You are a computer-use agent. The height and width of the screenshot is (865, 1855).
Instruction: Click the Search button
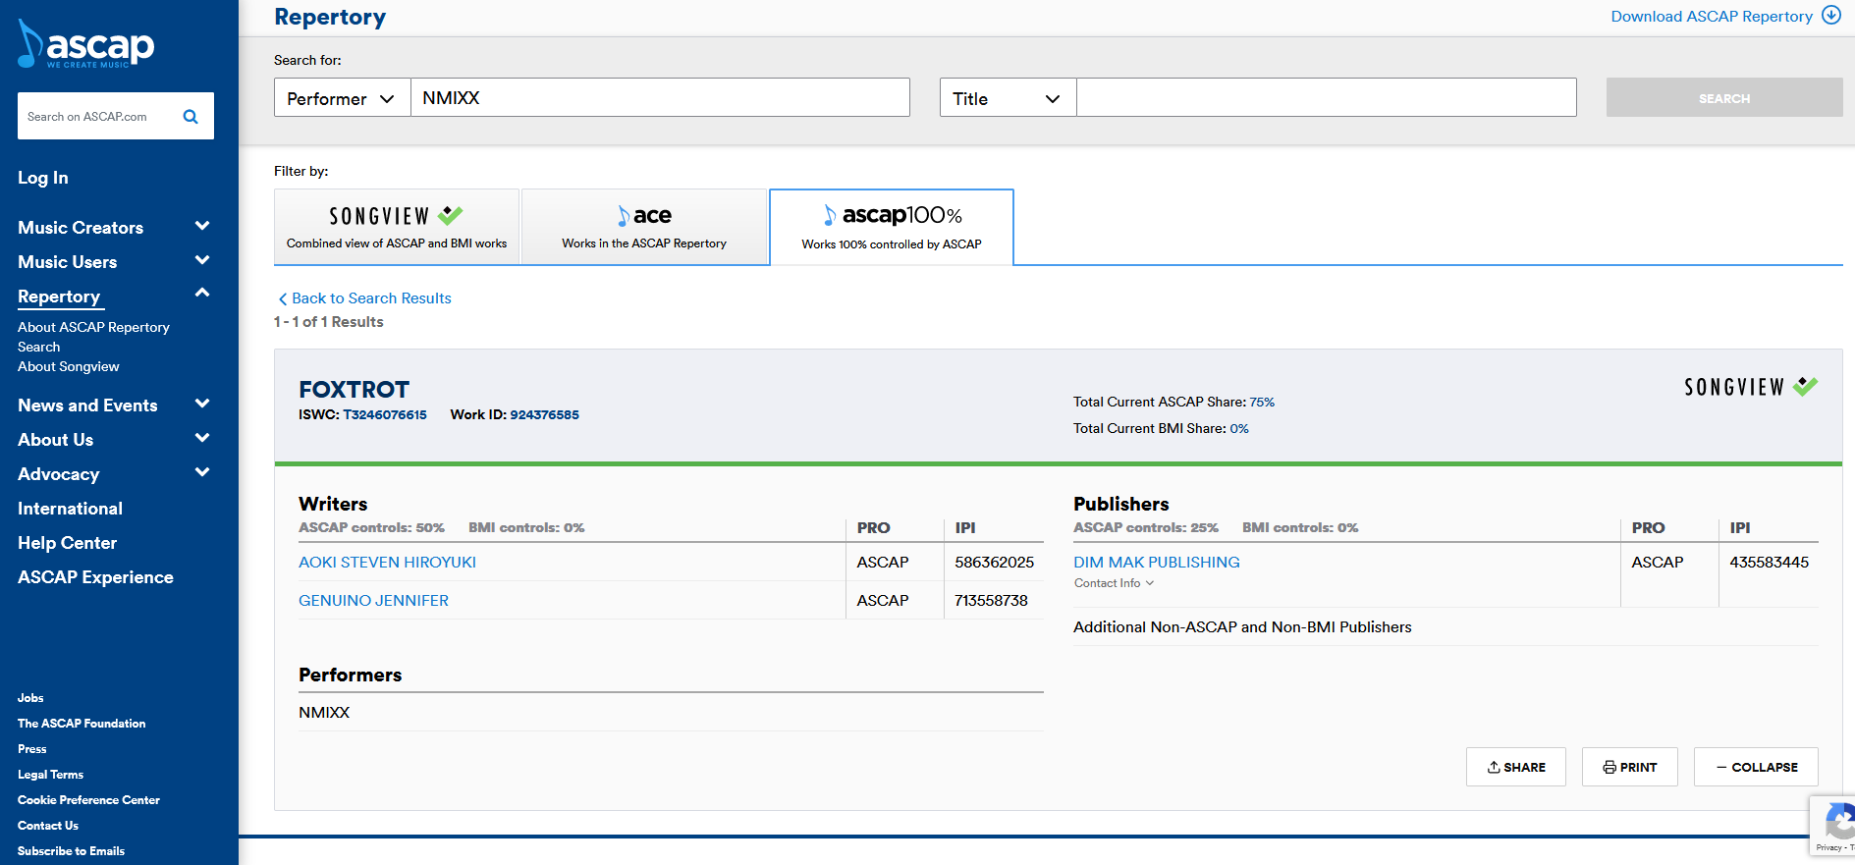click(1724, 98)
